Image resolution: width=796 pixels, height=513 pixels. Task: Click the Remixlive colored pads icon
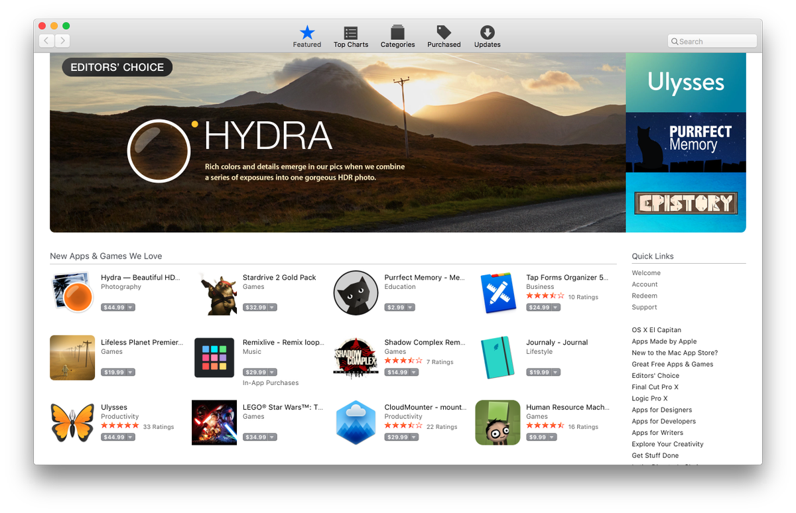[x=214, y=357]
